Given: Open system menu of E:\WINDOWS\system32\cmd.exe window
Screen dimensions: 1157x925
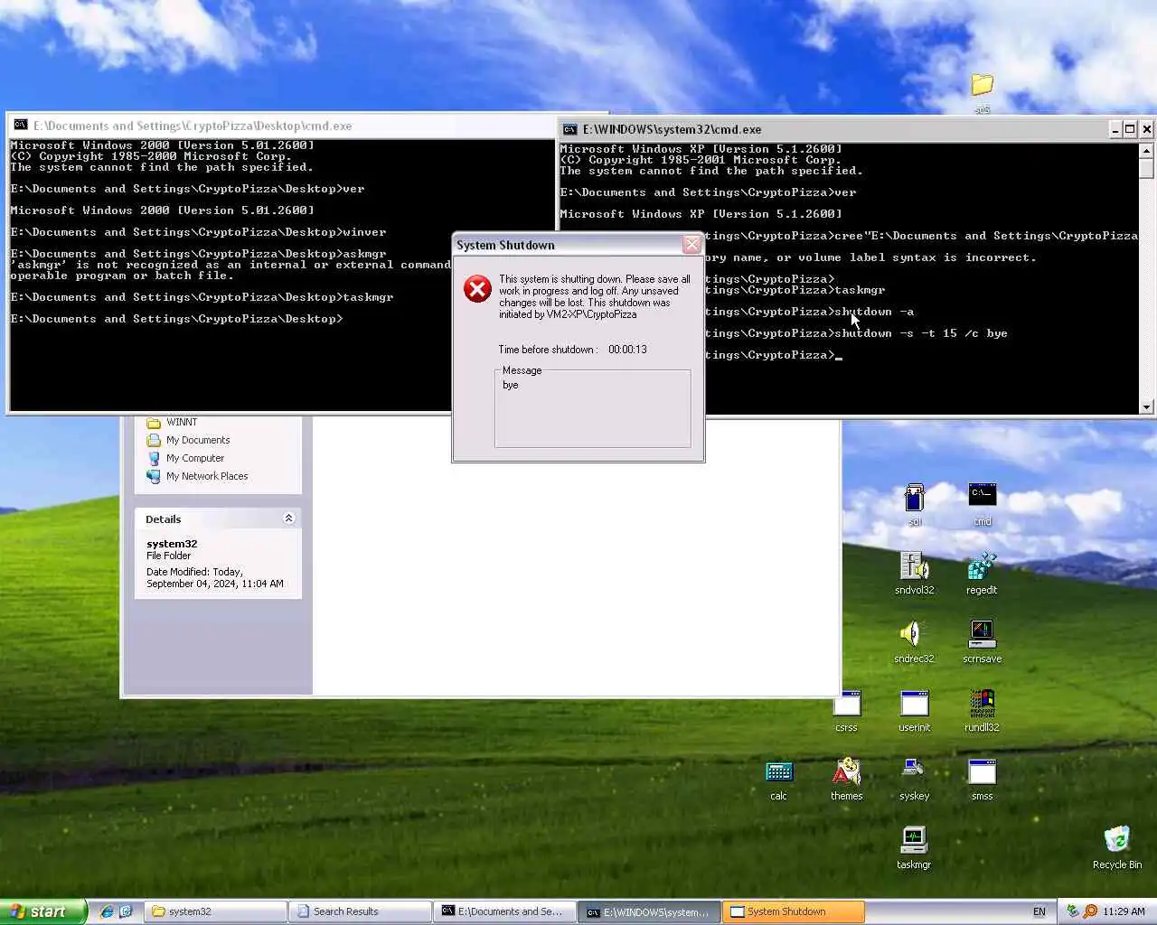Looking at the screenshot, I should click(570, 129).
